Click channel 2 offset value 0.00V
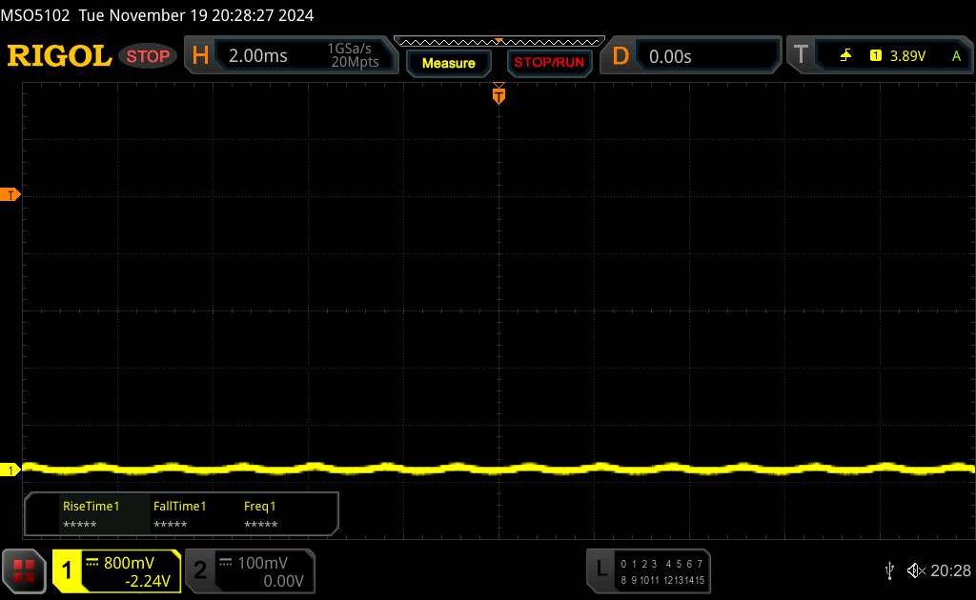The height and width of the screenshot is (600, 976). 283,581
